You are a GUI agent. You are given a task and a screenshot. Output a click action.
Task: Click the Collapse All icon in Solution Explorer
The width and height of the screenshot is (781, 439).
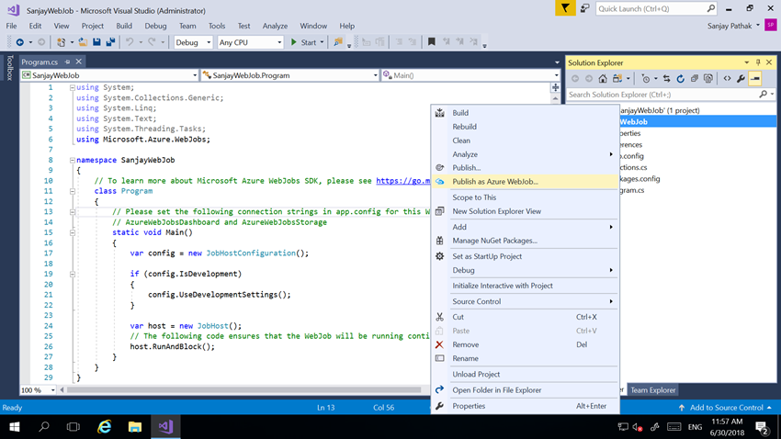(695, 79)
